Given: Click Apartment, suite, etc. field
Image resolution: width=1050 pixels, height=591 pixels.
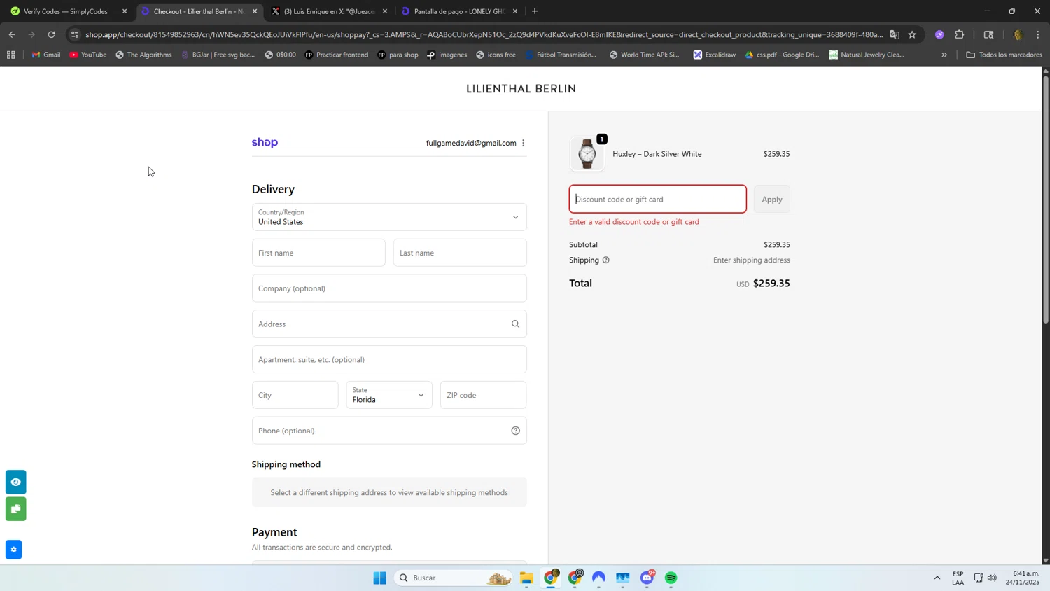Looking at the screenshot, I should (x=389, y=360).
